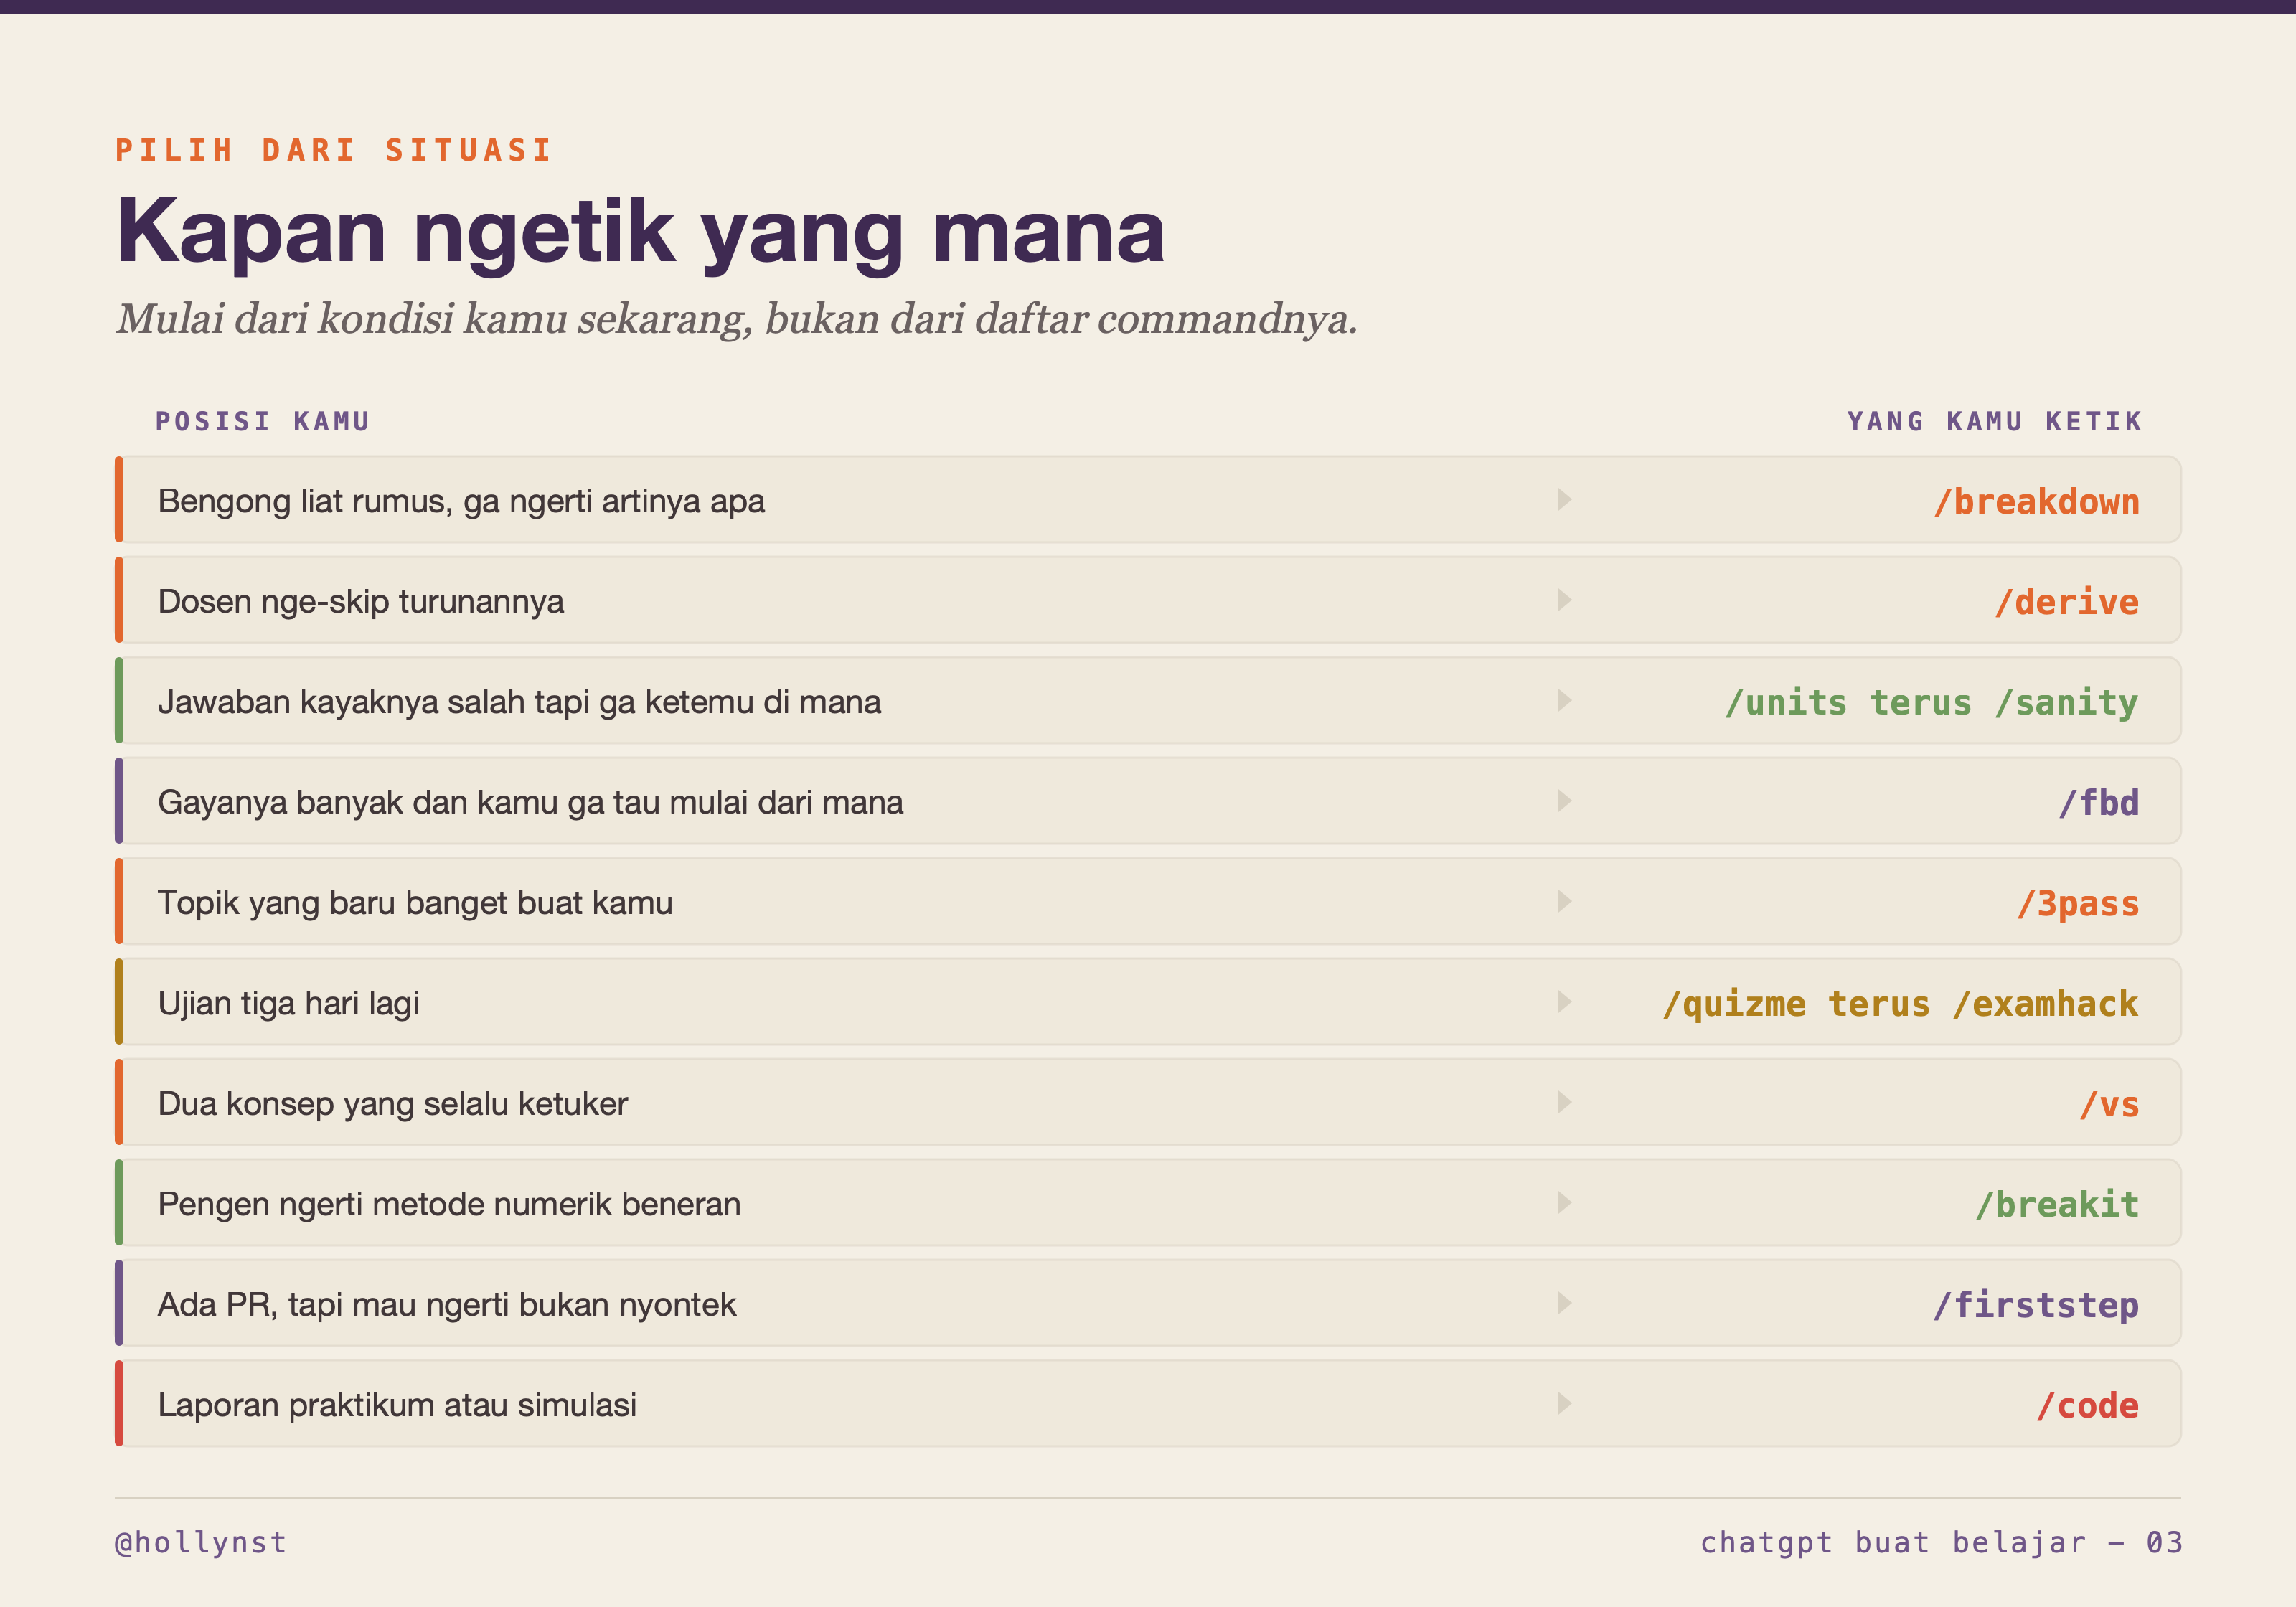Click 'chatgpt buat belajar – 03' footer text
Screen dimensions: 2296x1607
(1942, 1543)
